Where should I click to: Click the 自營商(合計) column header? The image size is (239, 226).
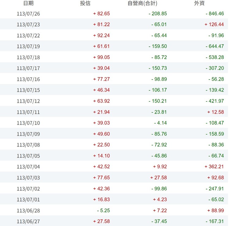(x=142, y=3)
